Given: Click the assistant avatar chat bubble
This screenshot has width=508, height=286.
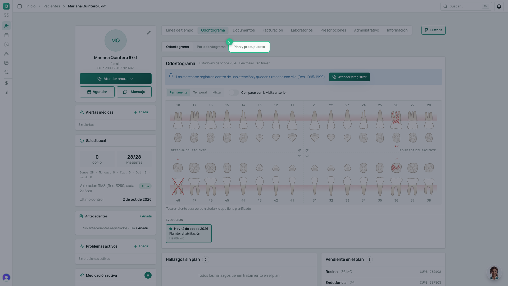Looking at the screenshot, I should (x=494, y=273).
